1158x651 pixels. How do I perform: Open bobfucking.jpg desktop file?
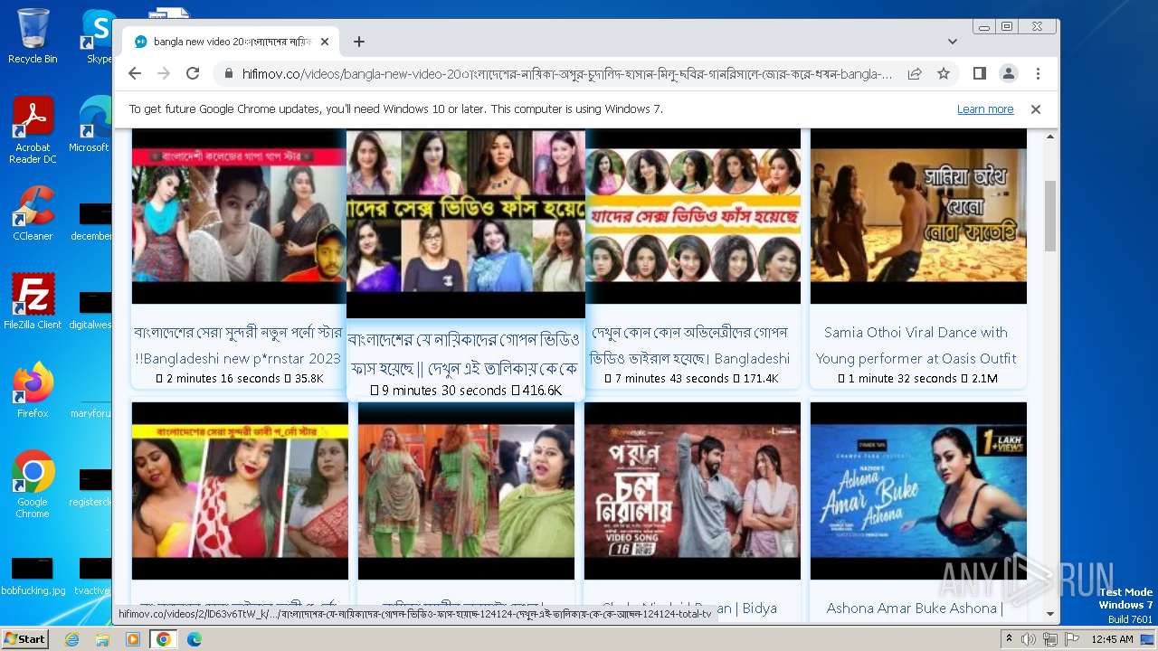(33, 576)
